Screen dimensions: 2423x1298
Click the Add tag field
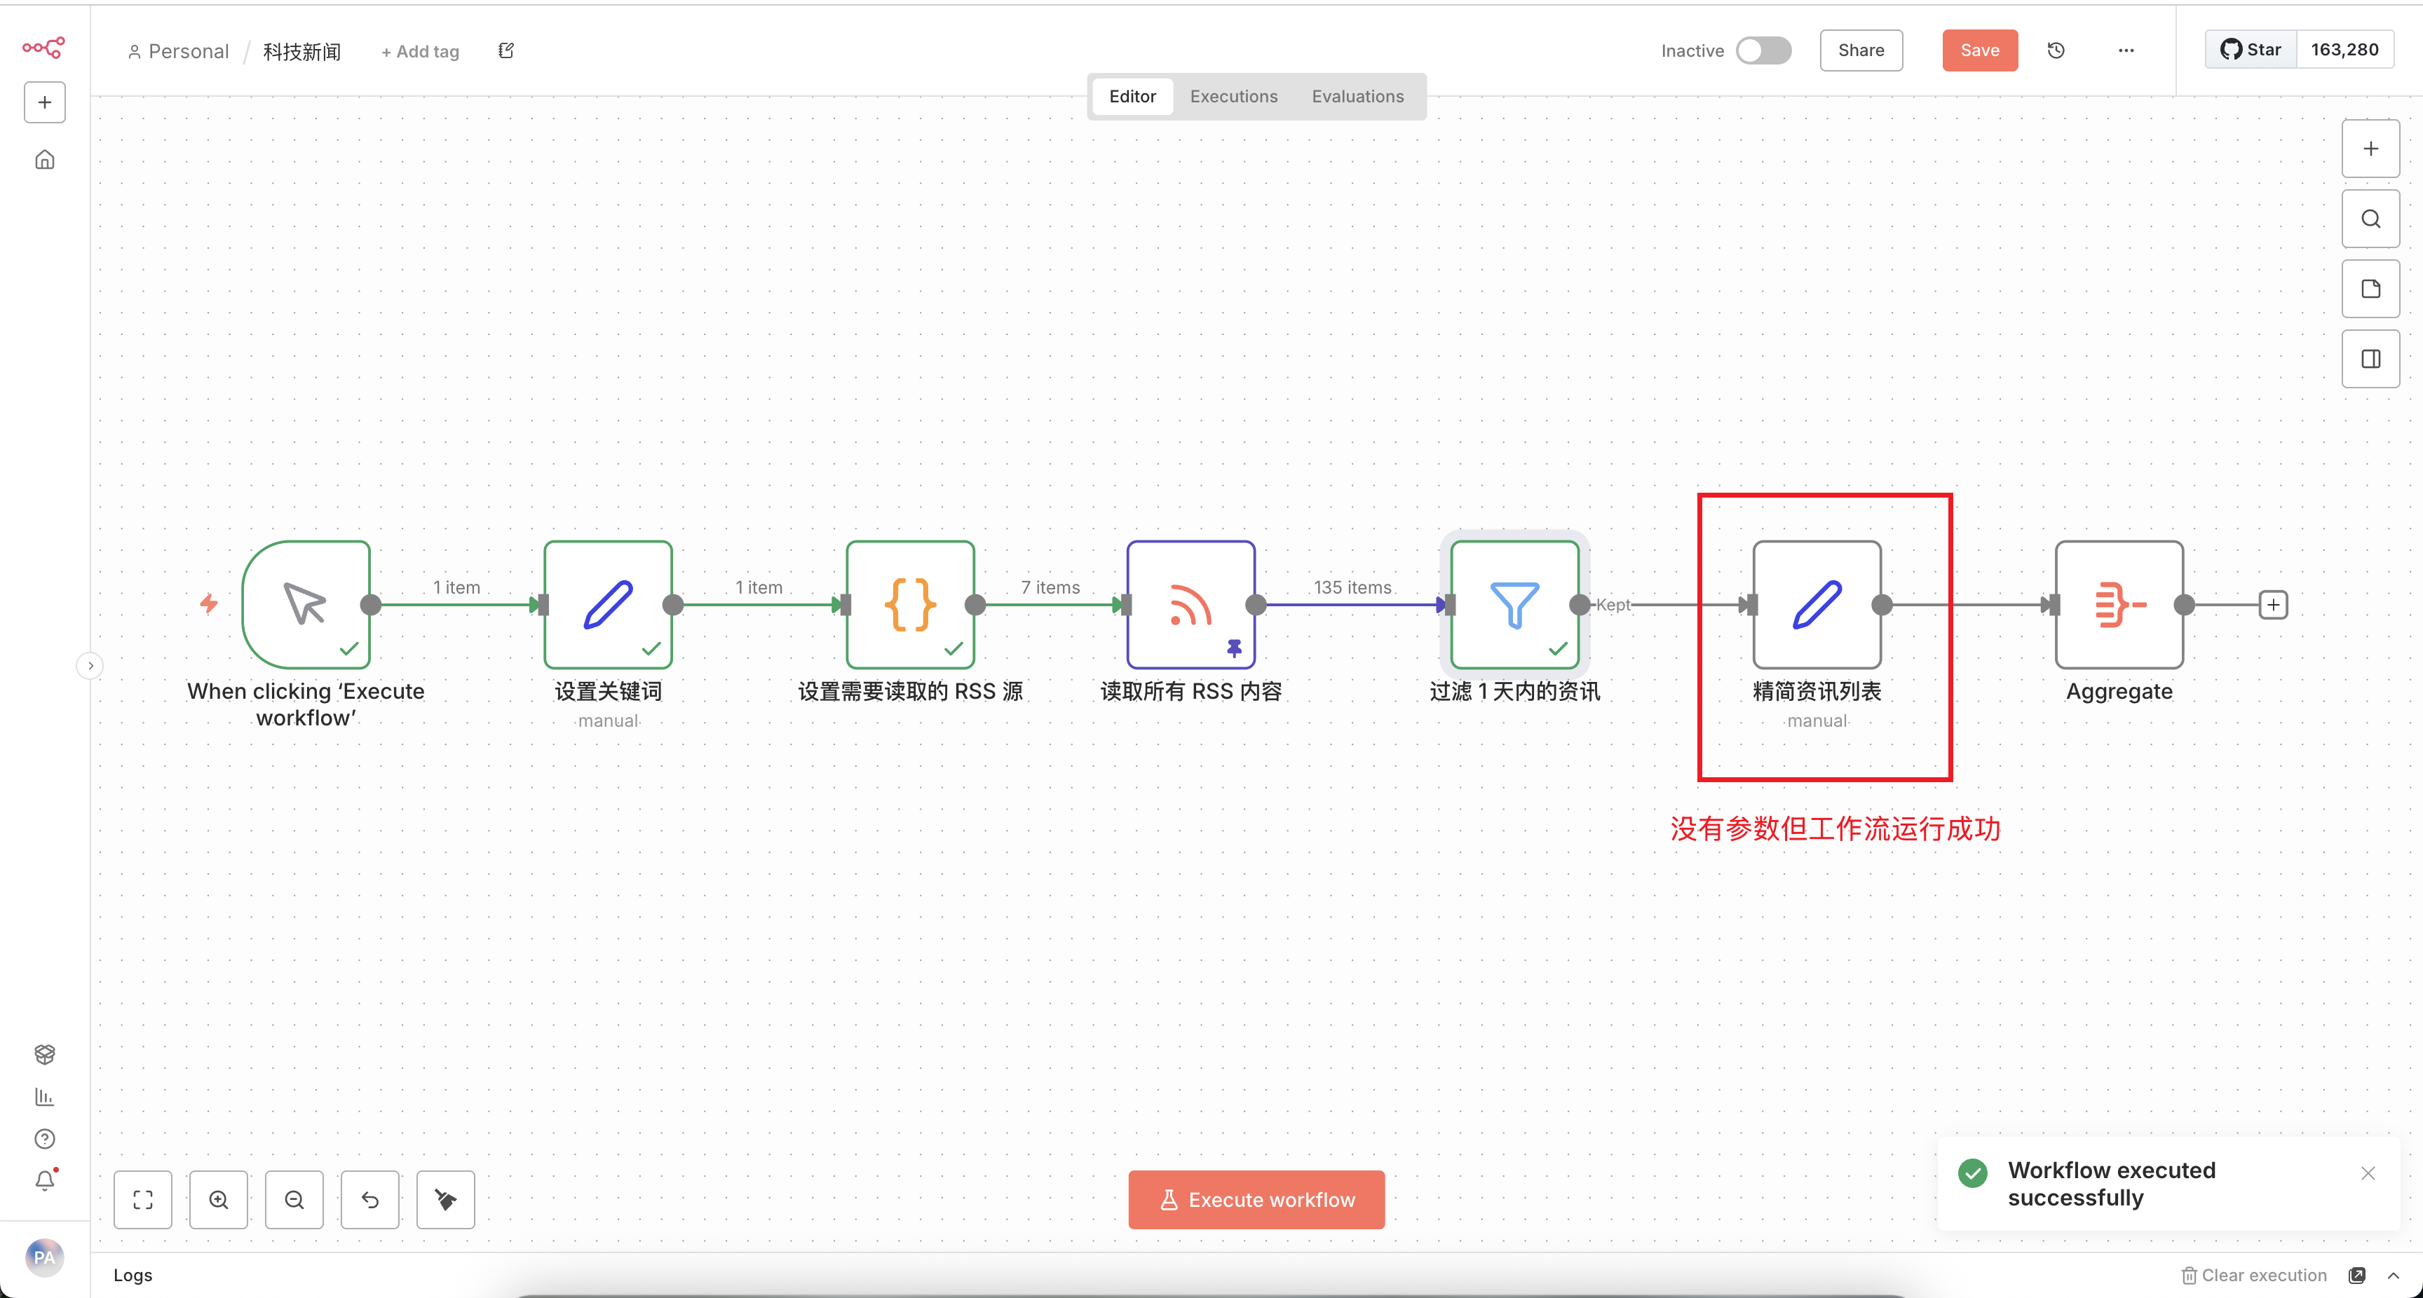421,52
